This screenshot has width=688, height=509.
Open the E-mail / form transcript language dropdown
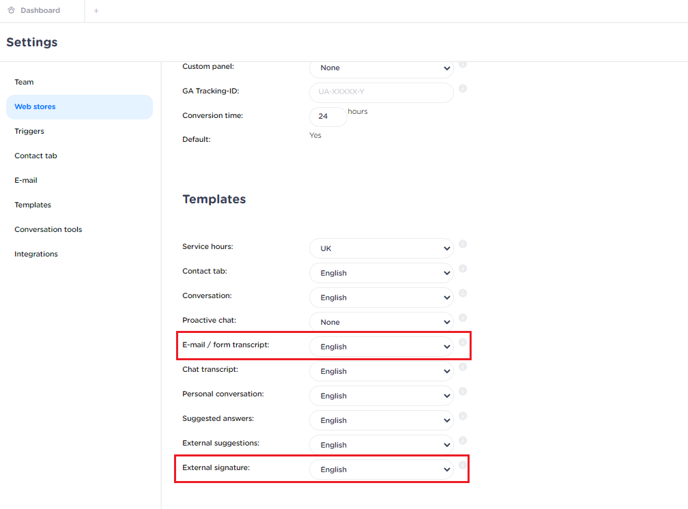coord(381,346)
